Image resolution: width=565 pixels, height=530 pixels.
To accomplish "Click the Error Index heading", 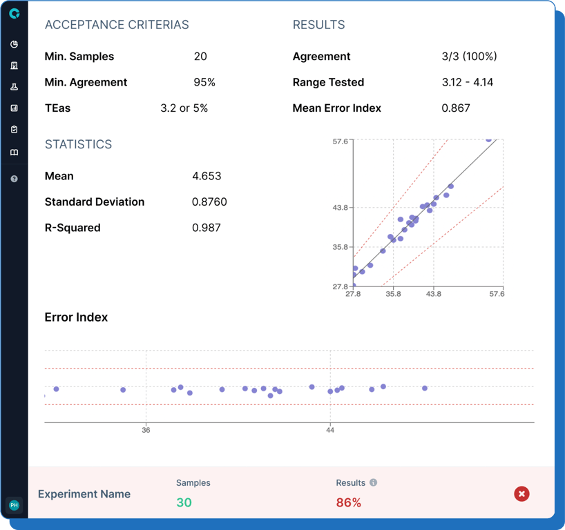I will 76,317.
